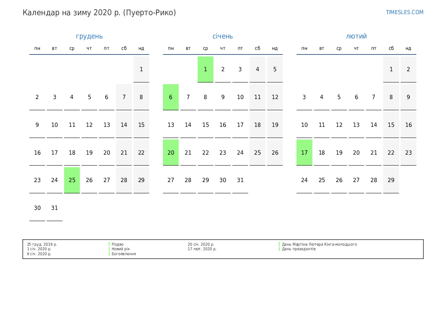Select December 14 Saturday cell
Screen dimensions: 446x315
[x=124, y=125]
